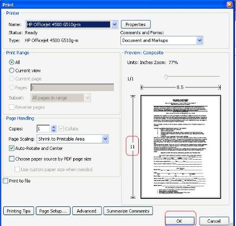
Task: Expand Comments and Forms dropdown
Action: click(200, 40)
